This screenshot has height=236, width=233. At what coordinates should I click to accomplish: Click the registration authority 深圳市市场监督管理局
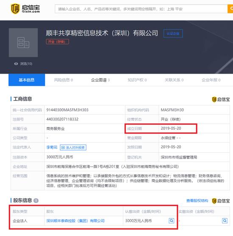179,157
